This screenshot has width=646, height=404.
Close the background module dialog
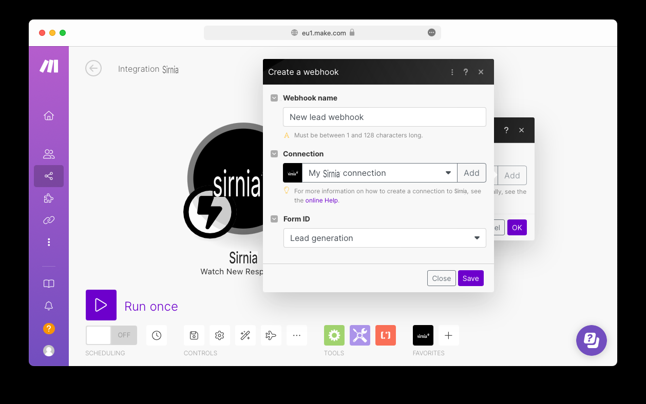pyautogui.click(x=522, y=130)
